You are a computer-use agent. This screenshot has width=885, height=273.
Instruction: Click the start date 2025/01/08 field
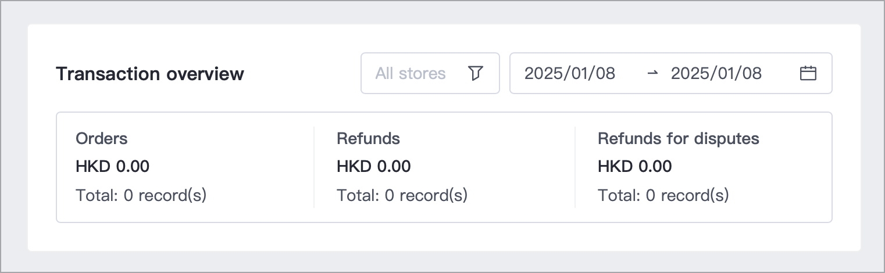click(569, 73)
